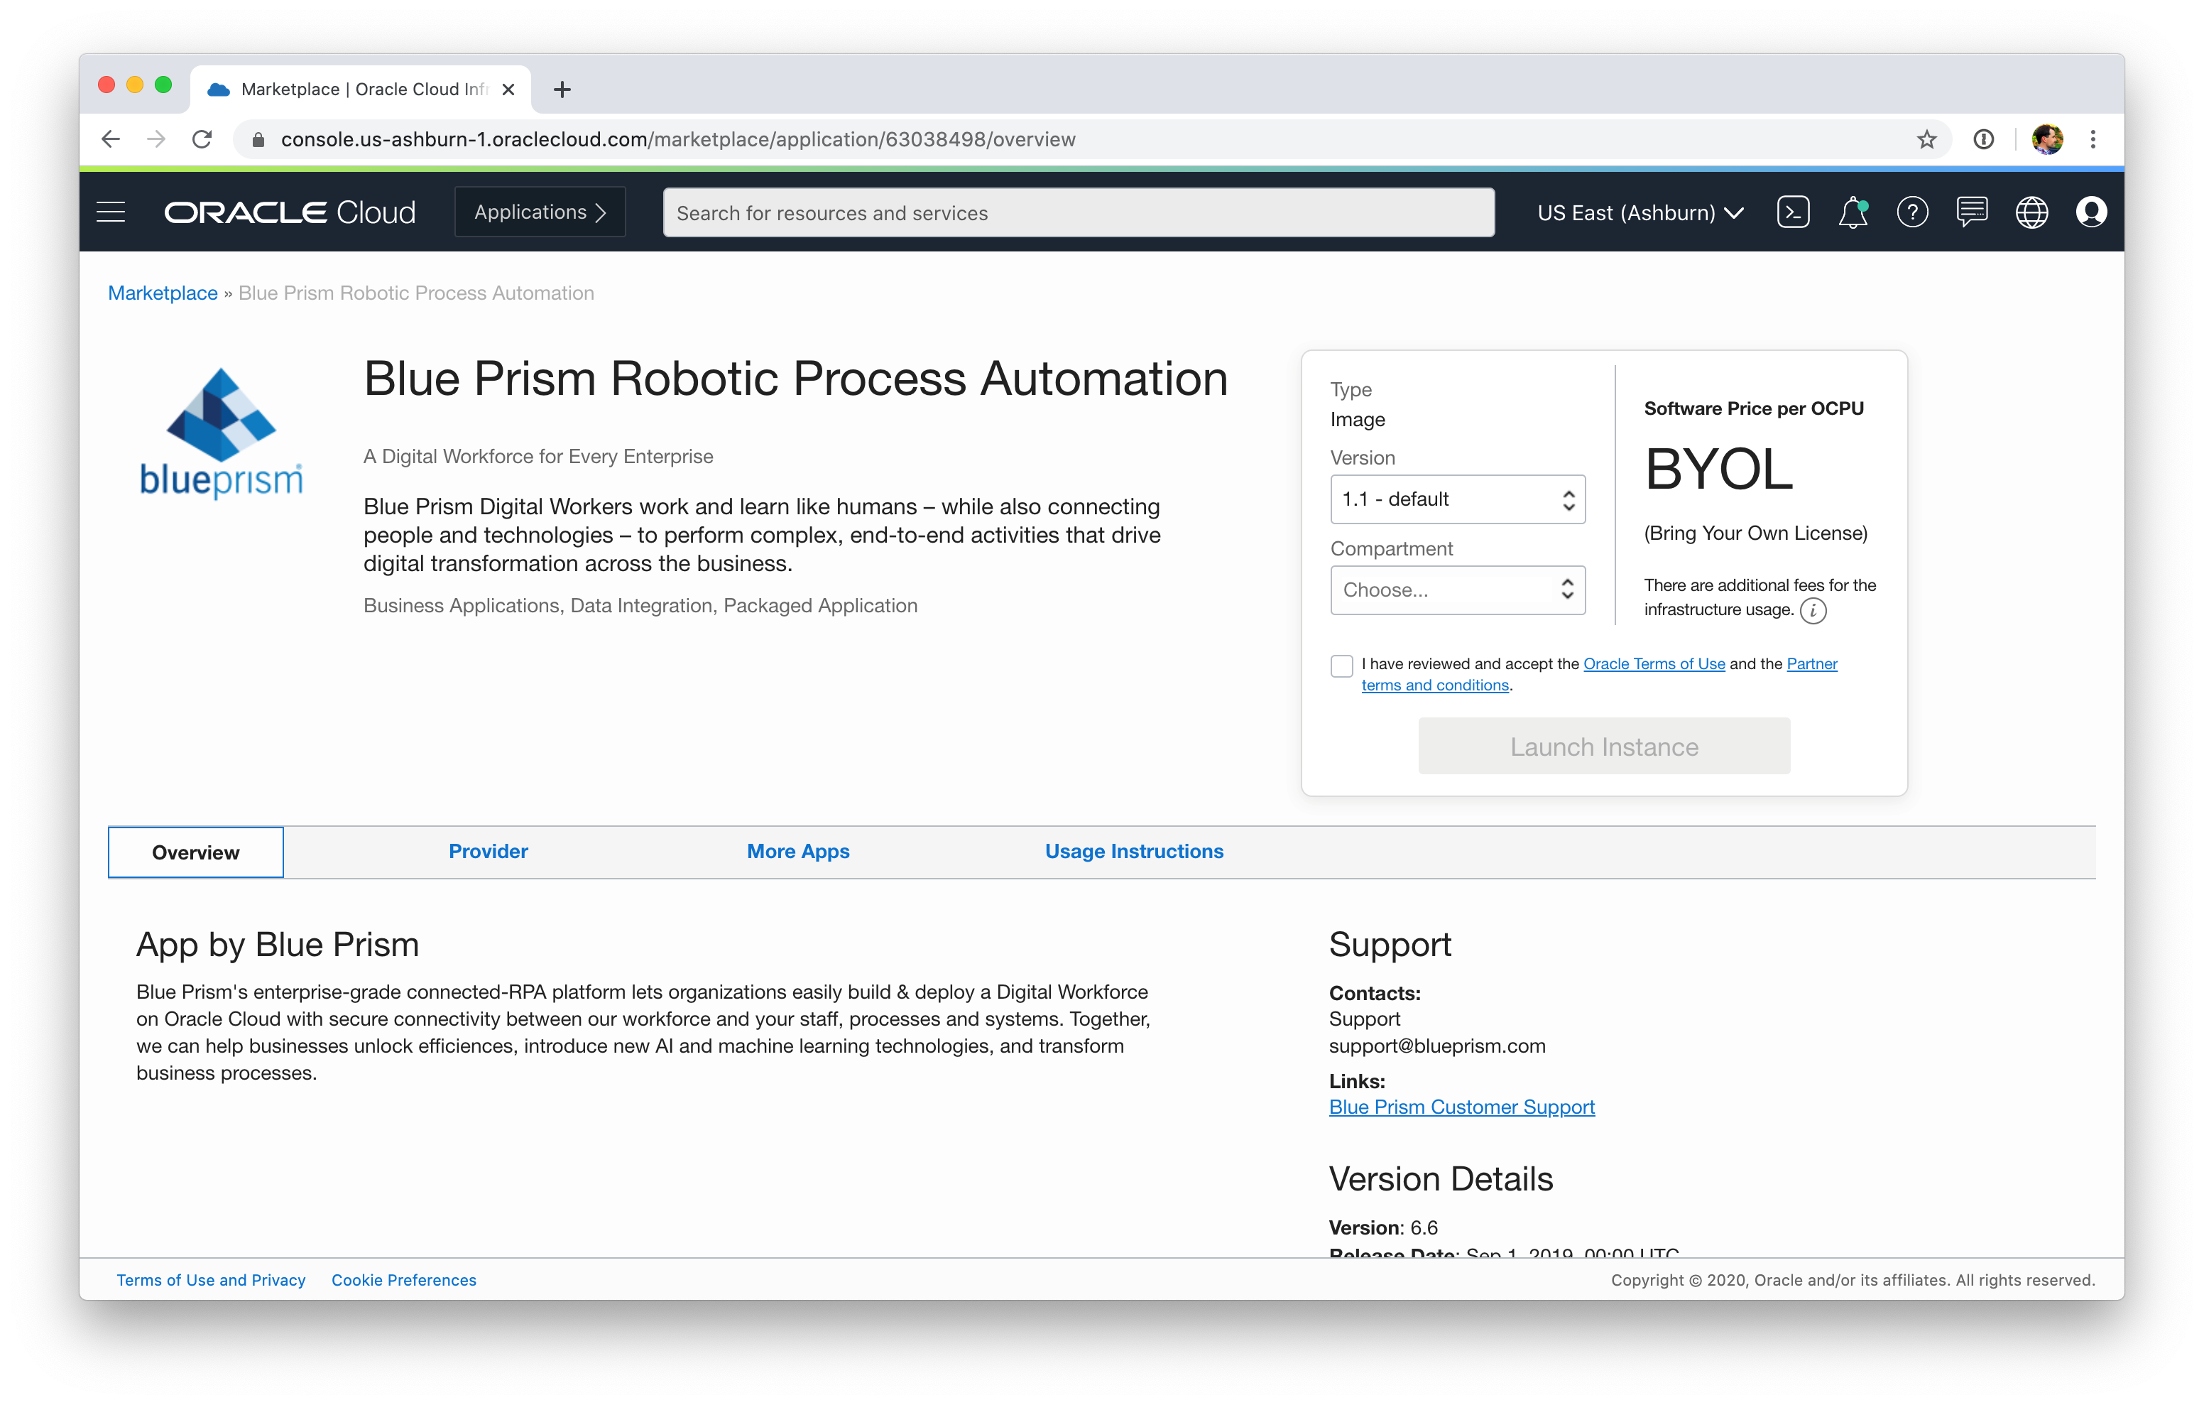Open Cloud Shell terminal
This screenshot has width=2204, height=1405.
pos(1794,212)
